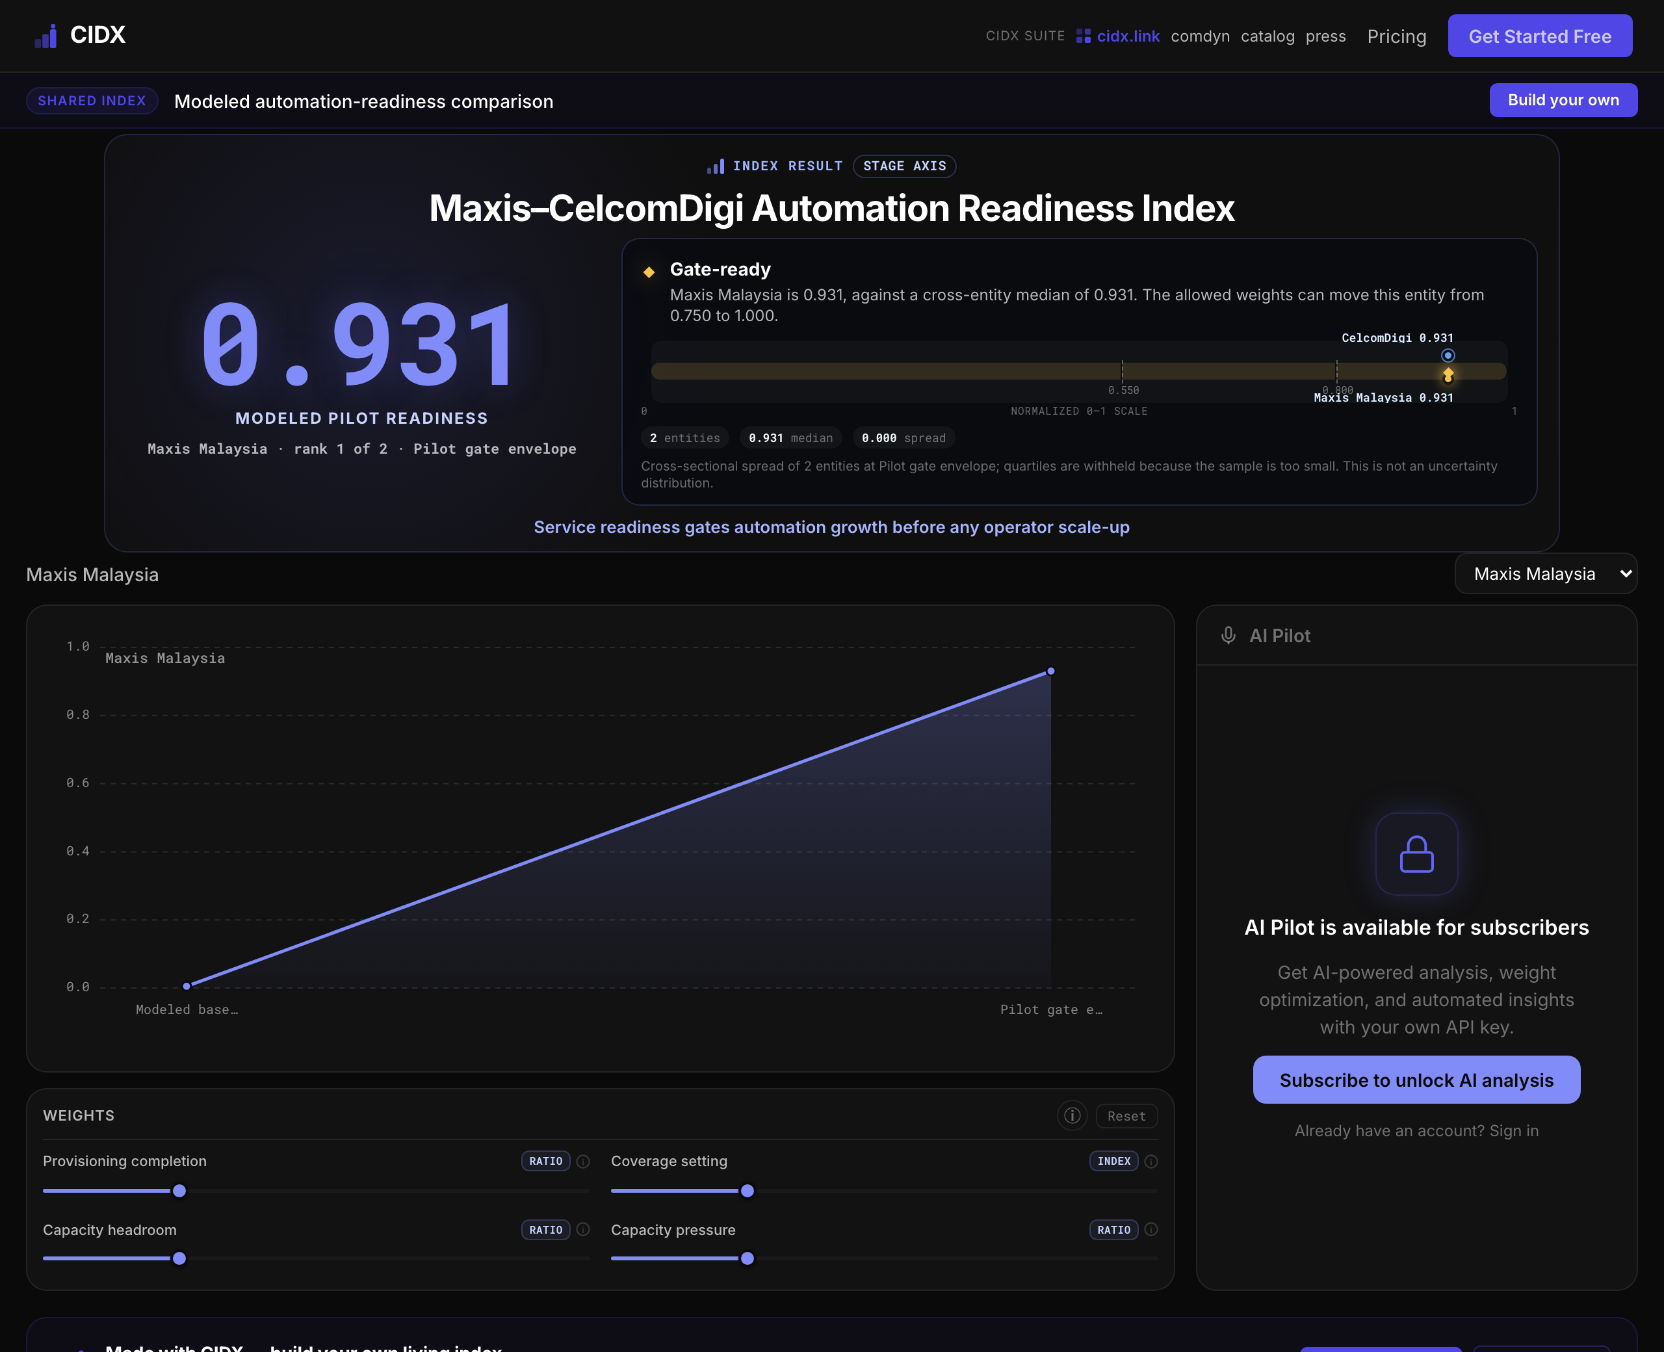Adjust Capacity headroom slider handle
This screenshot has width=1664, height=1352.
[179, 1258]
